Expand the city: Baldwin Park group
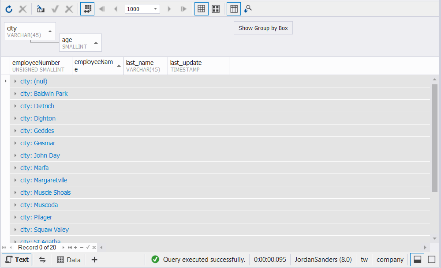The height and width of the screenshot is (268, 441). point(15,94)
